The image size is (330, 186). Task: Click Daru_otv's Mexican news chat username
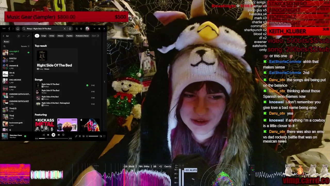click(x=277, y=132)
